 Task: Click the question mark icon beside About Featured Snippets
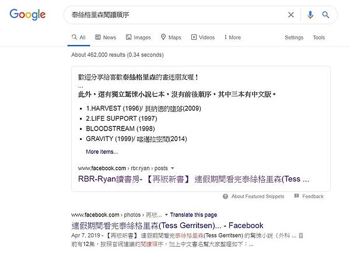pyautogui.click(x=225, y=197)
